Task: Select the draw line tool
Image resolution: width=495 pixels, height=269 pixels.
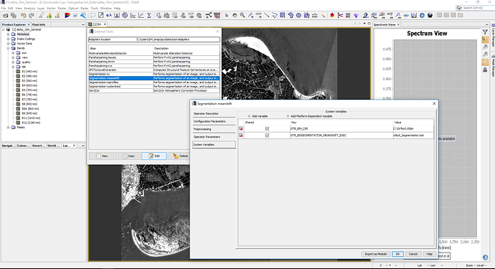Action: tap(266, 15)
